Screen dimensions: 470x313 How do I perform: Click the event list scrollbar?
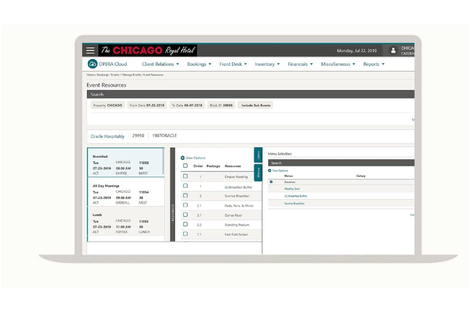tap(164, 161)
